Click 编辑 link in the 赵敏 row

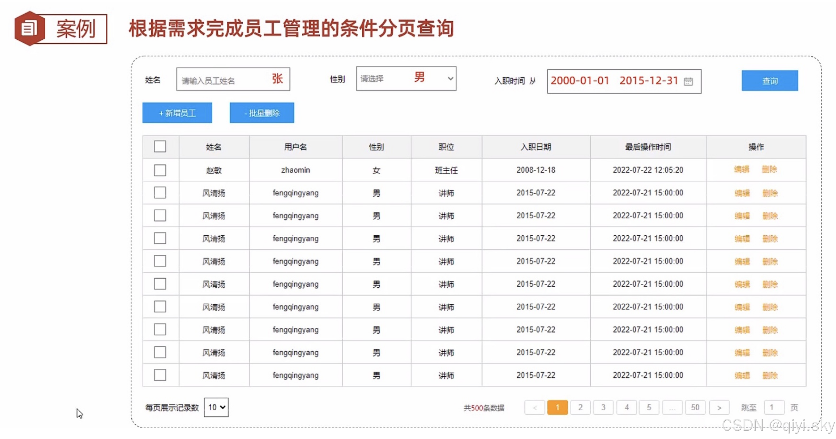pyautogui.click(x=742, y=169)
